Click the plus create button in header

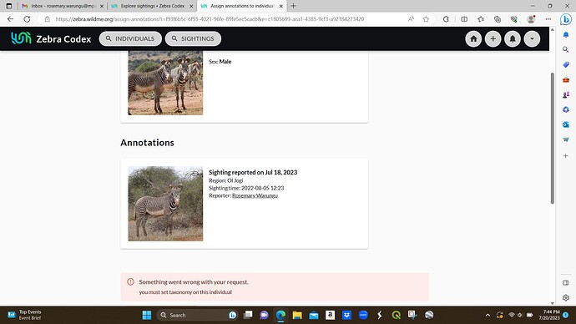493,38
